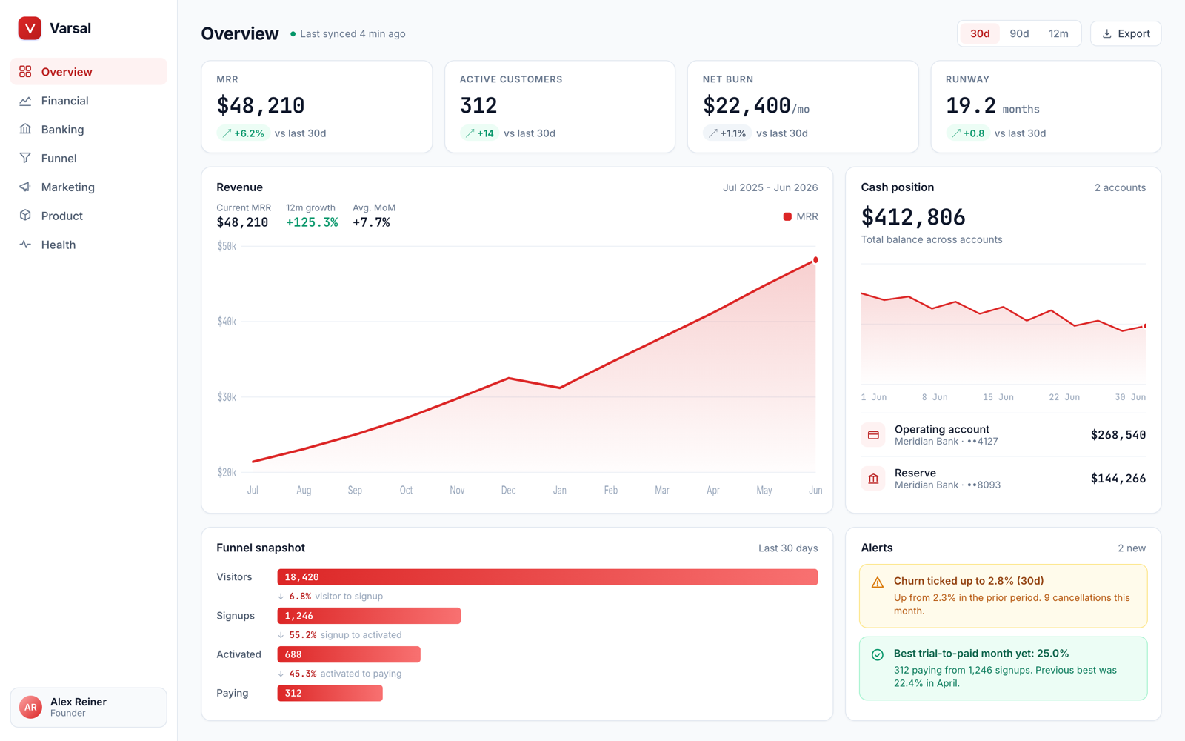Open the Reserve account row

pos(1004,479)
